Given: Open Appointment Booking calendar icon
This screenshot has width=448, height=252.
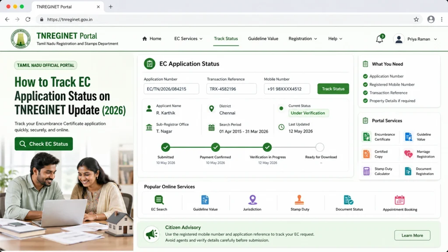Looking at the screenshot, I should [x=399, y=199].
